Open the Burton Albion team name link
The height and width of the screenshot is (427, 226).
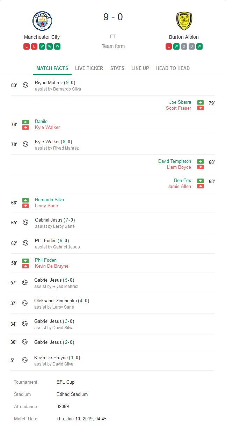[x=184, y=37]
